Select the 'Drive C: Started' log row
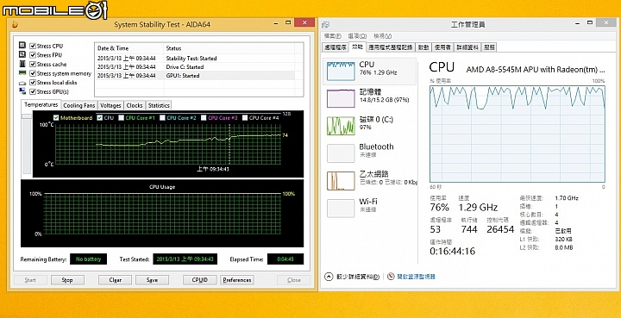The image size is (621, 318). coord(195,67)
